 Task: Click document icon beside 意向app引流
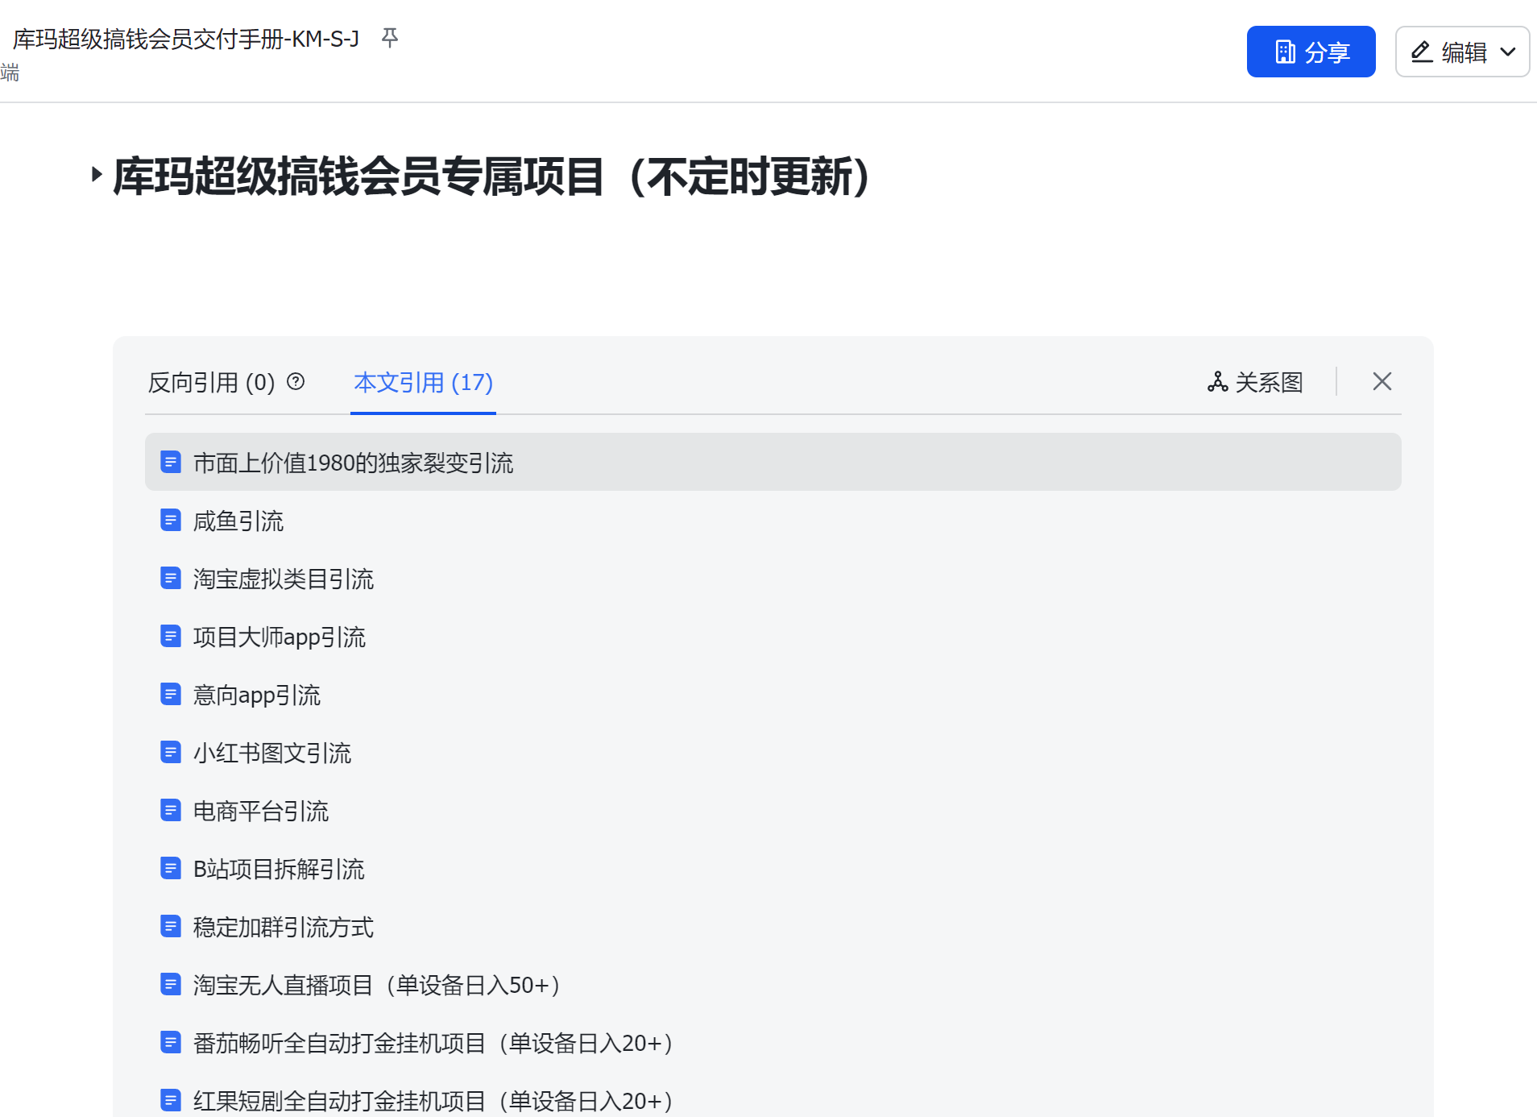[x=171, y=695]
